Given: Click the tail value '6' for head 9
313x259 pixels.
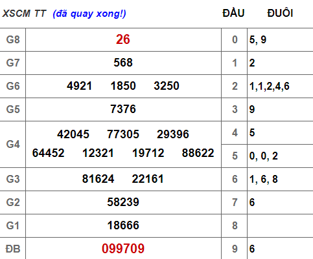Looking at the screenshot, I should pyautogui.click(x=252, y=249).
